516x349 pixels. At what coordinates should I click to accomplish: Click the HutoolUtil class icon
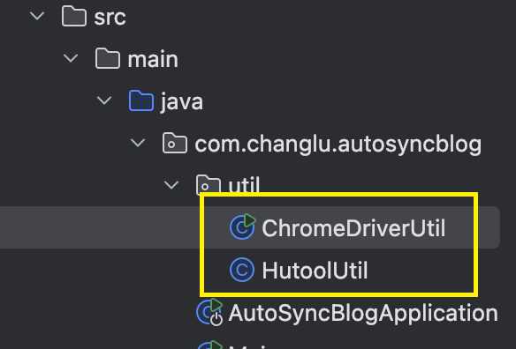(242, 270)
